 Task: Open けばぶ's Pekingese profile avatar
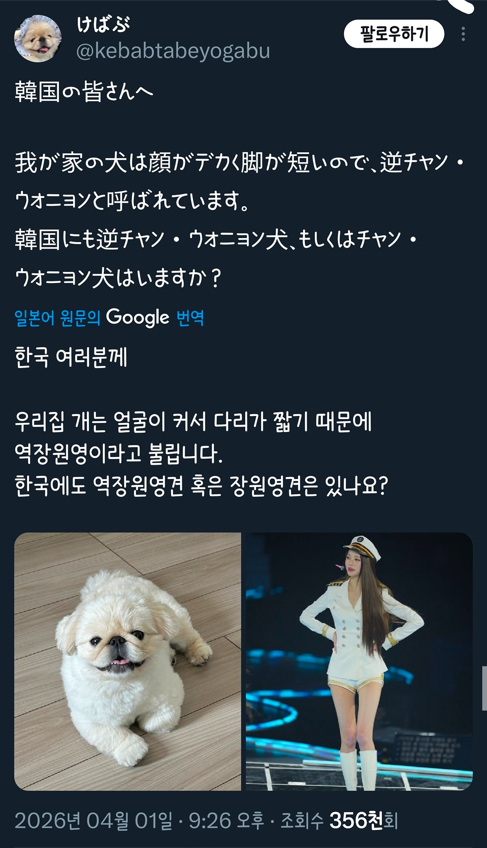(38, 39)
